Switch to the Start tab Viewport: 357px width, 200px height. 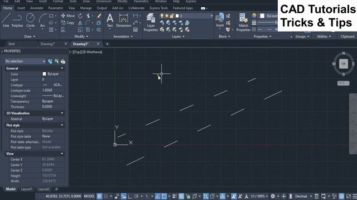pyautogui.click(x=11, y=44)
